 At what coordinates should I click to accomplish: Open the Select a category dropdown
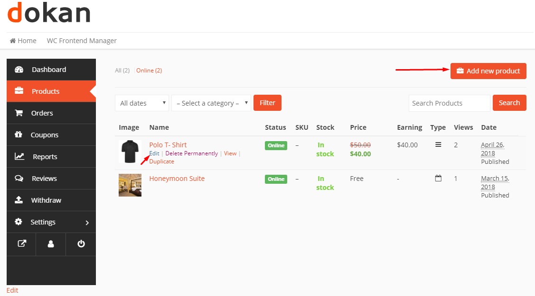click(211, 103)
